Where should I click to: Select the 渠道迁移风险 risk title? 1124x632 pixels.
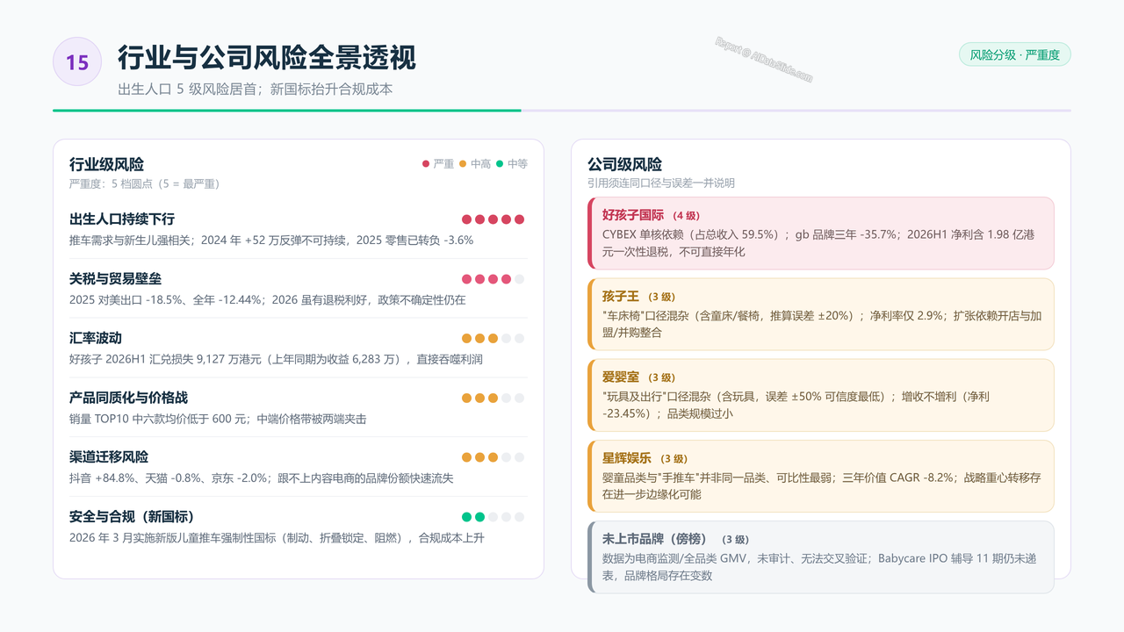pyautogui.click(x=109, y=457)
